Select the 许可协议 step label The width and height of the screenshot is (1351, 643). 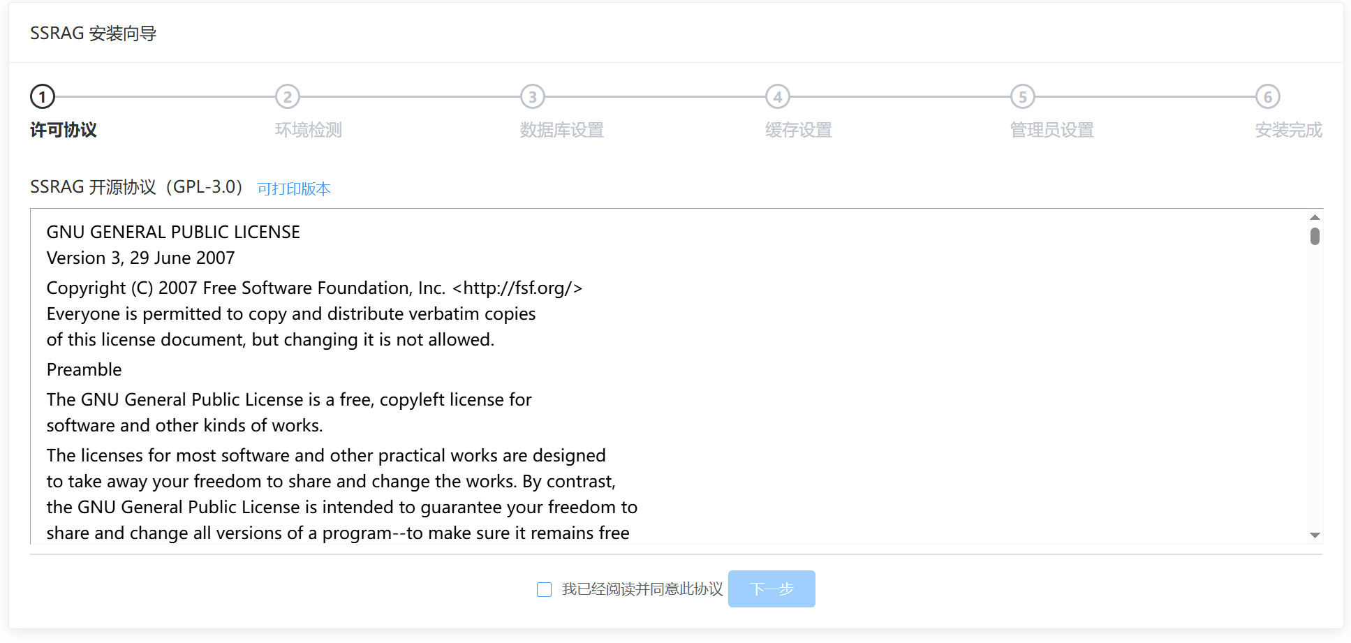[x=64, y=130]
